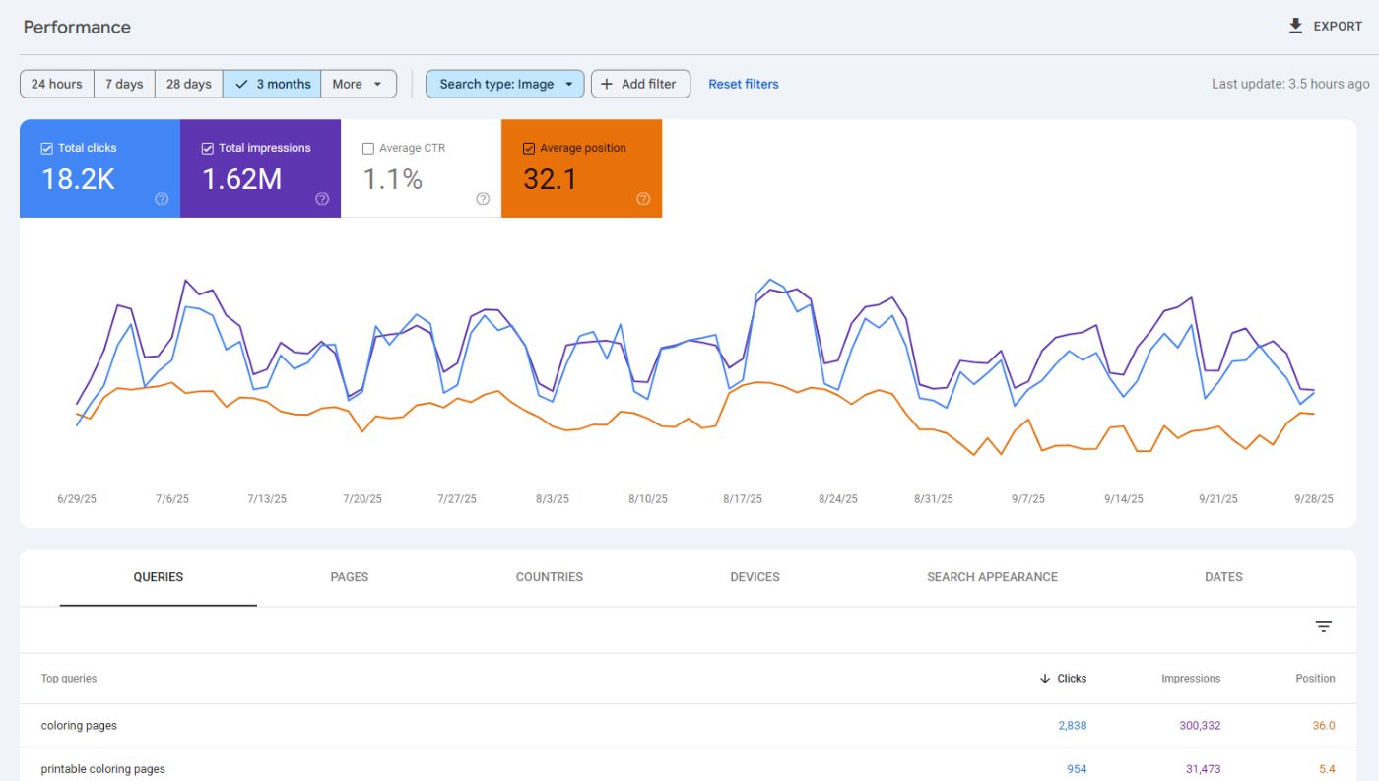Click help icon on Total impressions card

pos(322,199)
